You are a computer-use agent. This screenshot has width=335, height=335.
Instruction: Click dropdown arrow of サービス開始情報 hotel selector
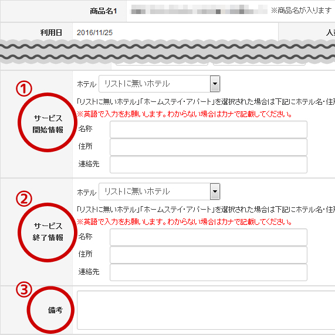point(215,84)
